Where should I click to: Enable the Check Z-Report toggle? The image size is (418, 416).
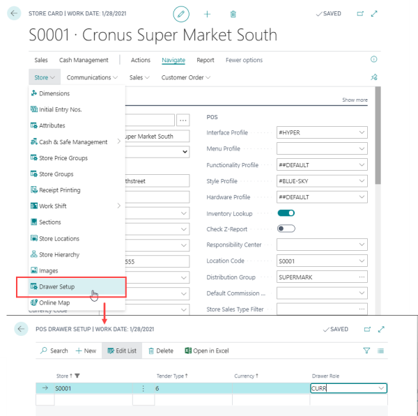tap(286, 229)
